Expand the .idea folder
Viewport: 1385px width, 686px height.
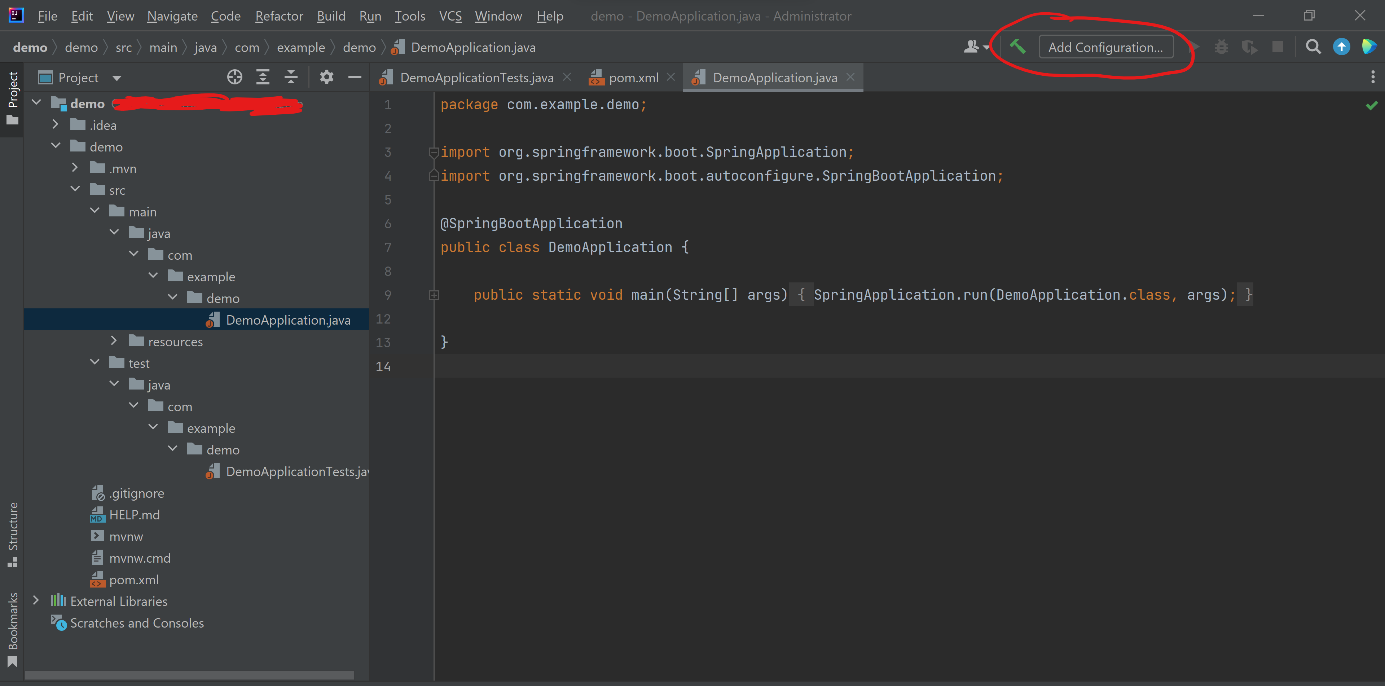[56, 124]
